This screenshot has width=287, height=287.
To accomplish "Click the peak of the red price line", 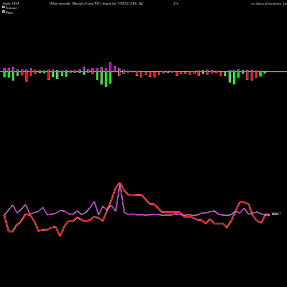I will tap(120, 183).
